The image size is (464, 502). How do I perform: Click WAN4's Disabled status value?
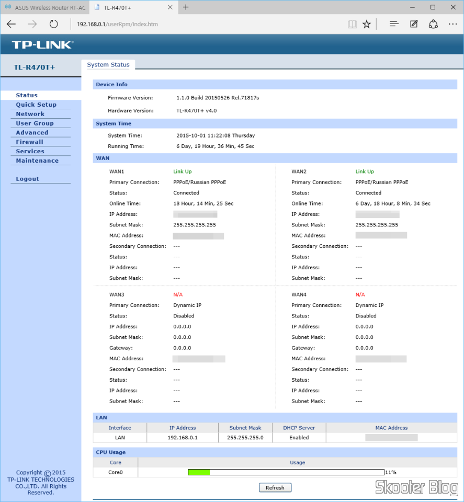click(x=366, y=316)
